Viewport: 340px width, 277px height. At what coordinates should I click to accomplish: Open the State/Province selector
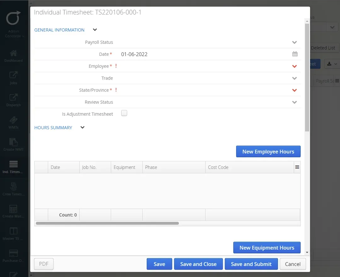click(295, 90)
